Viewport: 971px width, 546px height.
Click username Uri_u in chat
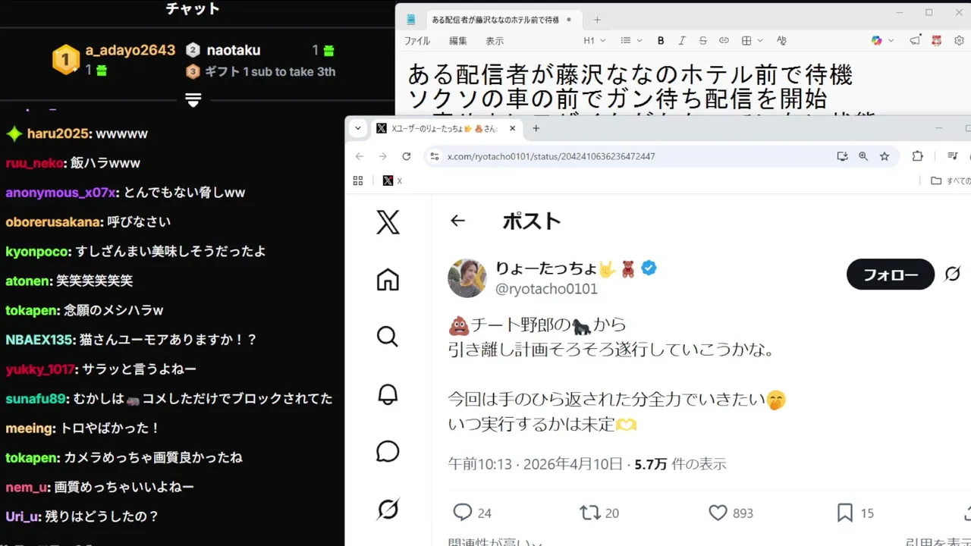pos(21,517)
